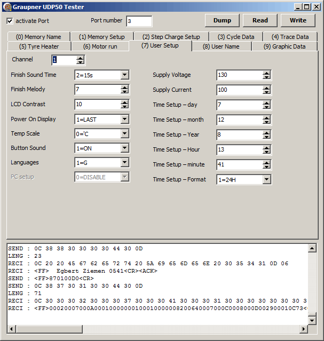Select the (7) User Setup tab

pos(160,45)
